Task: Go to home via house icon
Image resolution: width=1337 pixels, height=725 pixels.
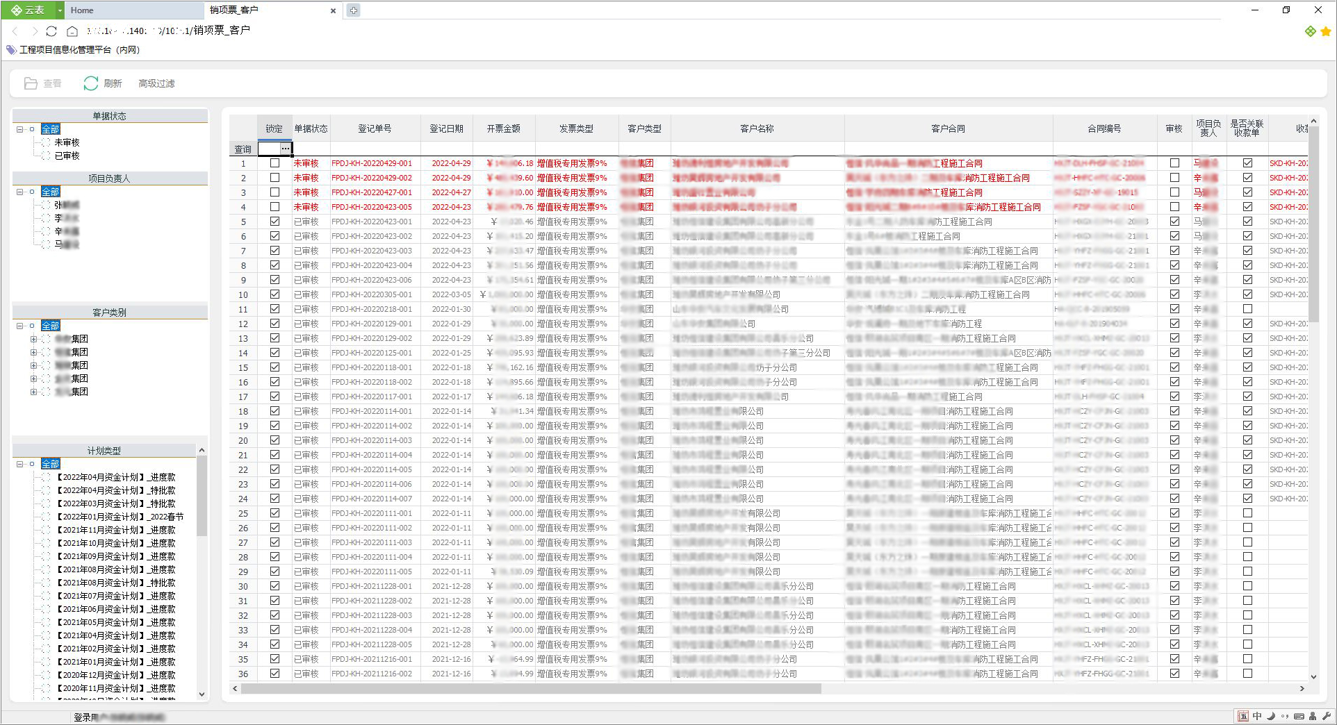Action: point(72,31)
